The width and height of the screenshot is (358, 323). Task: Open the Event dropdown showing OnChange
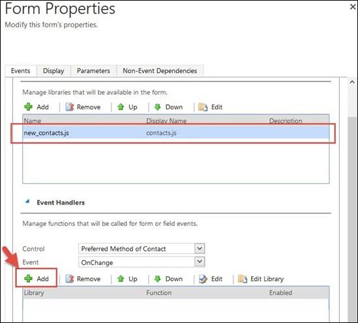coord(200,262)
